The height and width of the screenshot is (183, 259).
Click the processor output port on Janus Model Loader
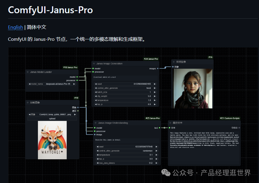pyautogui.click(x=77, y=80)
